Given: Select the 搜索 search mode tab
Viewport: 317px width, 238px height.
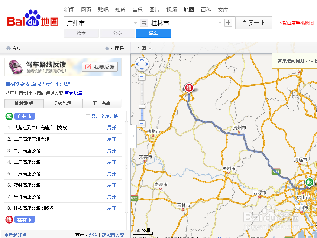Looking at the screenshot, I should coord(81,33).
